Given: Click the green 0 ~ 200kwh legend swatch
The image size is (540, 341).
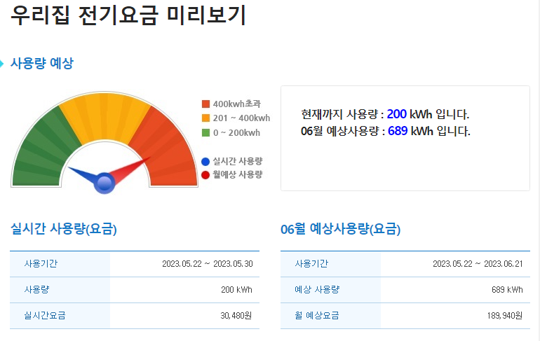Looking at the screenshot, I should 205,132.
